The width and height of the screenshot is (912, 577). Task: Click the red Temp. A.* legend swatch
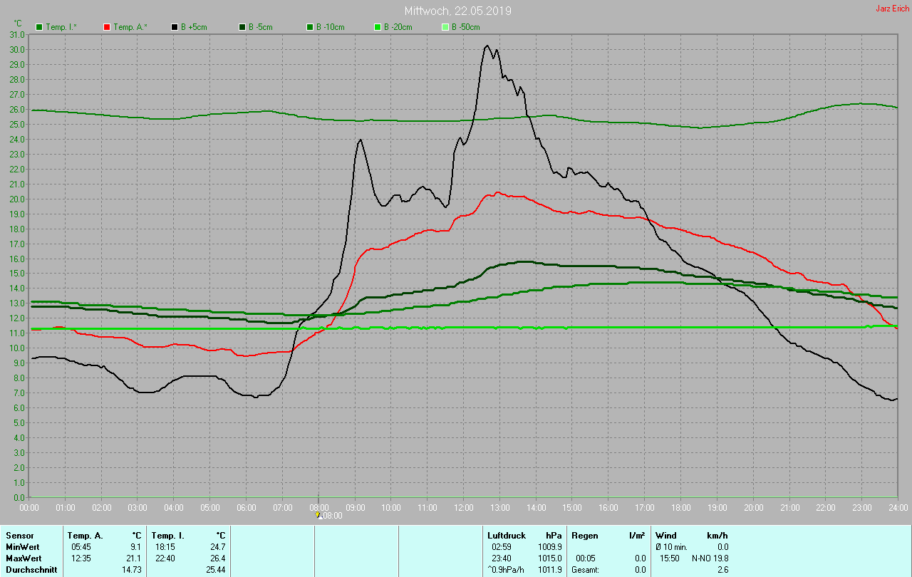(x=107, y=27)
